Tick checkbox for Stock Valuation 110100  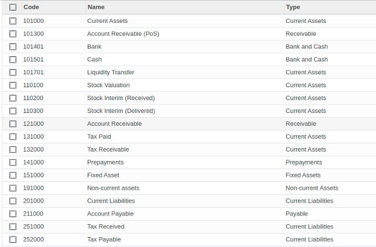pyautogui.click(x=13, y=85)
